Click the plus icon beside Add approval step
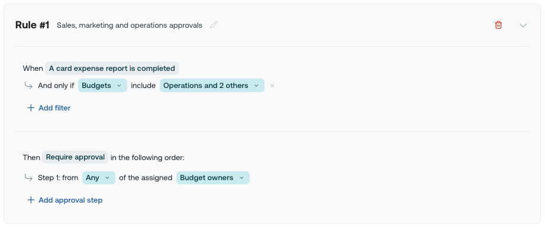Viewport: 545px width, 228px height. (31, 200)
